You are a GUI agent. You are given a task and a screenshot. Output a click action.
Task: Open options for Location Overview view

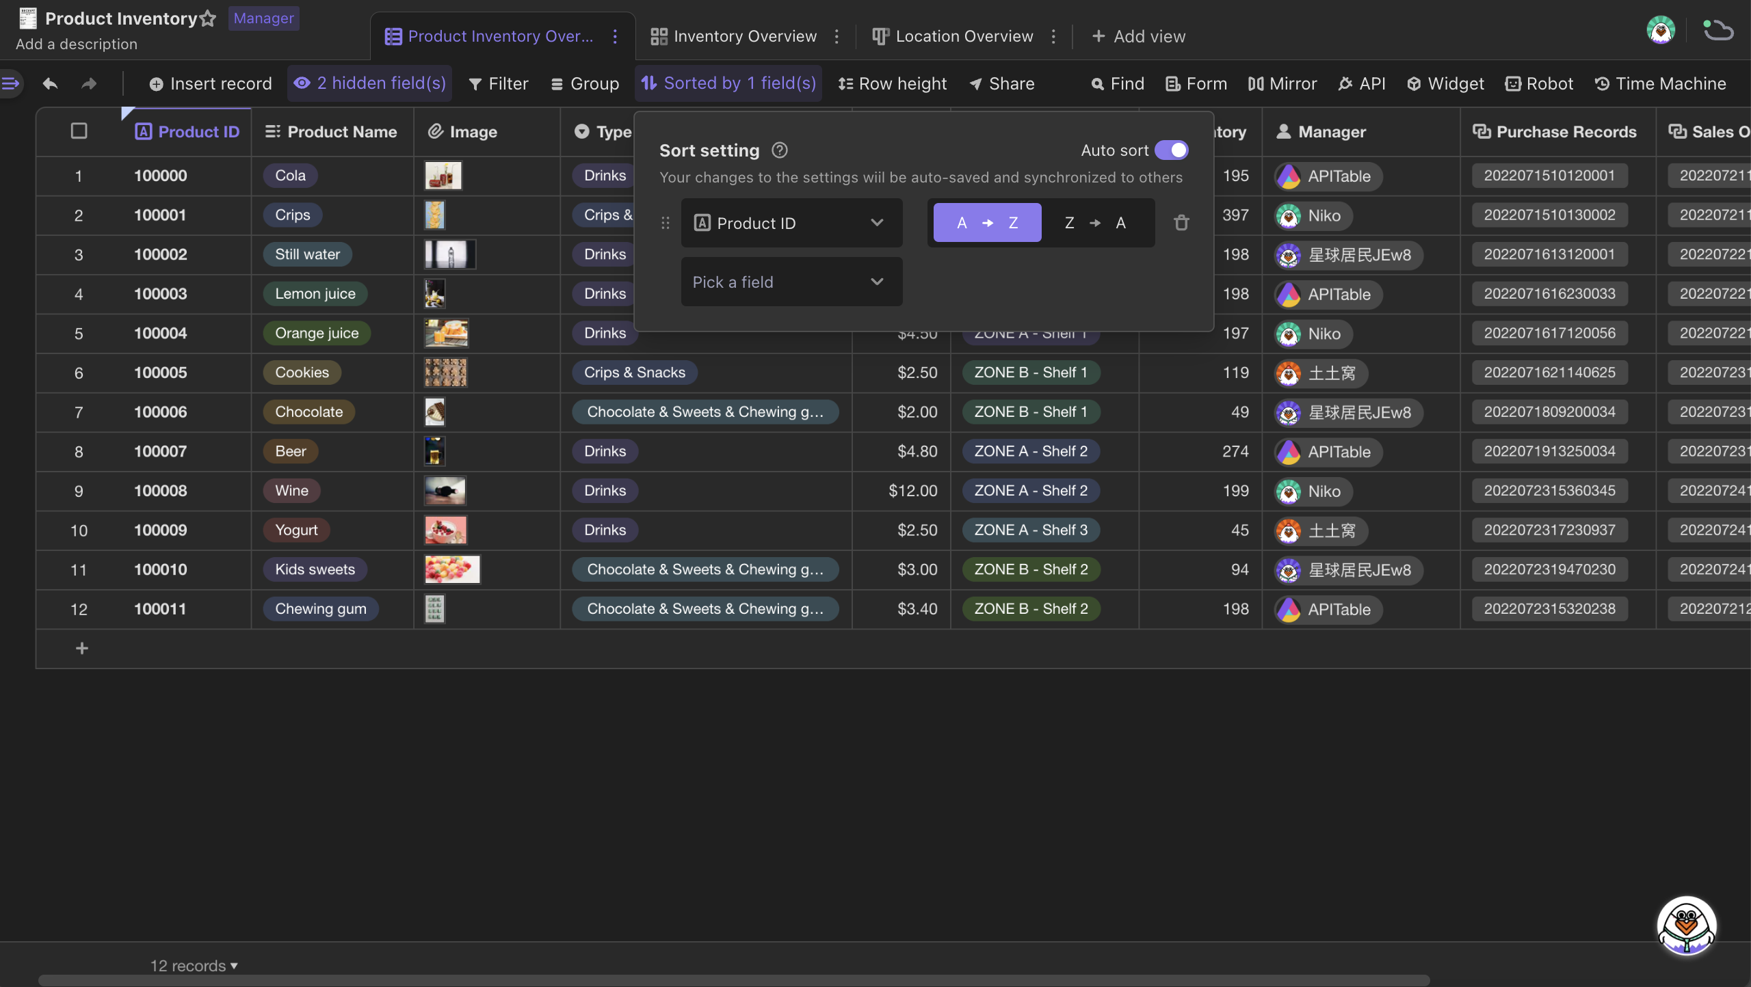click(x=1053, y=36)
